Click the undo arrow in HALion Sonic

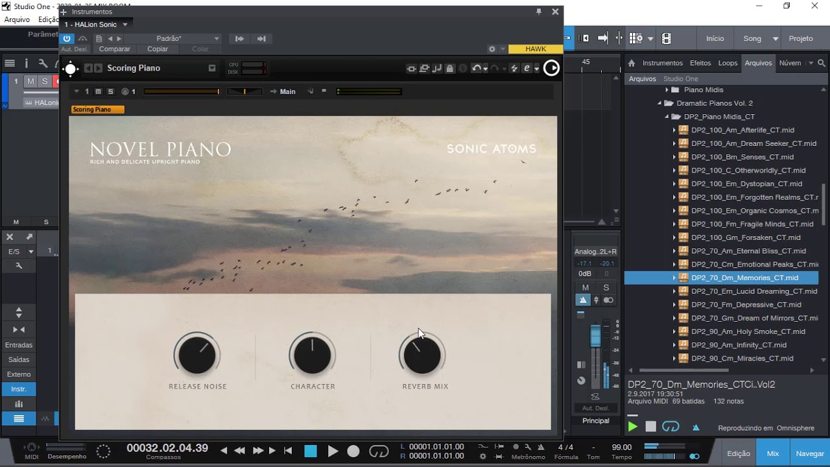pos(477,68)
